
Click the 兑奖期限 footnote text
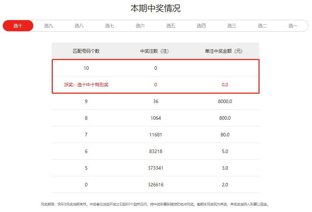155,204
